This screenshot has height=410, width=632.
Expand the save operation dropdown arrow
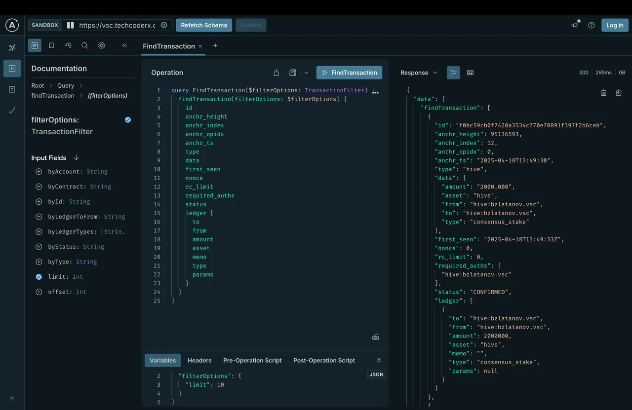(306, 73)
